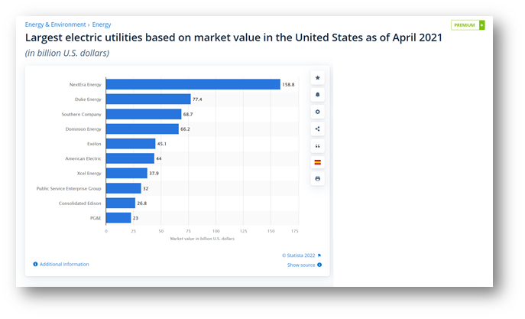Click the Show source link
525x319 pixels.
point(301,265)
